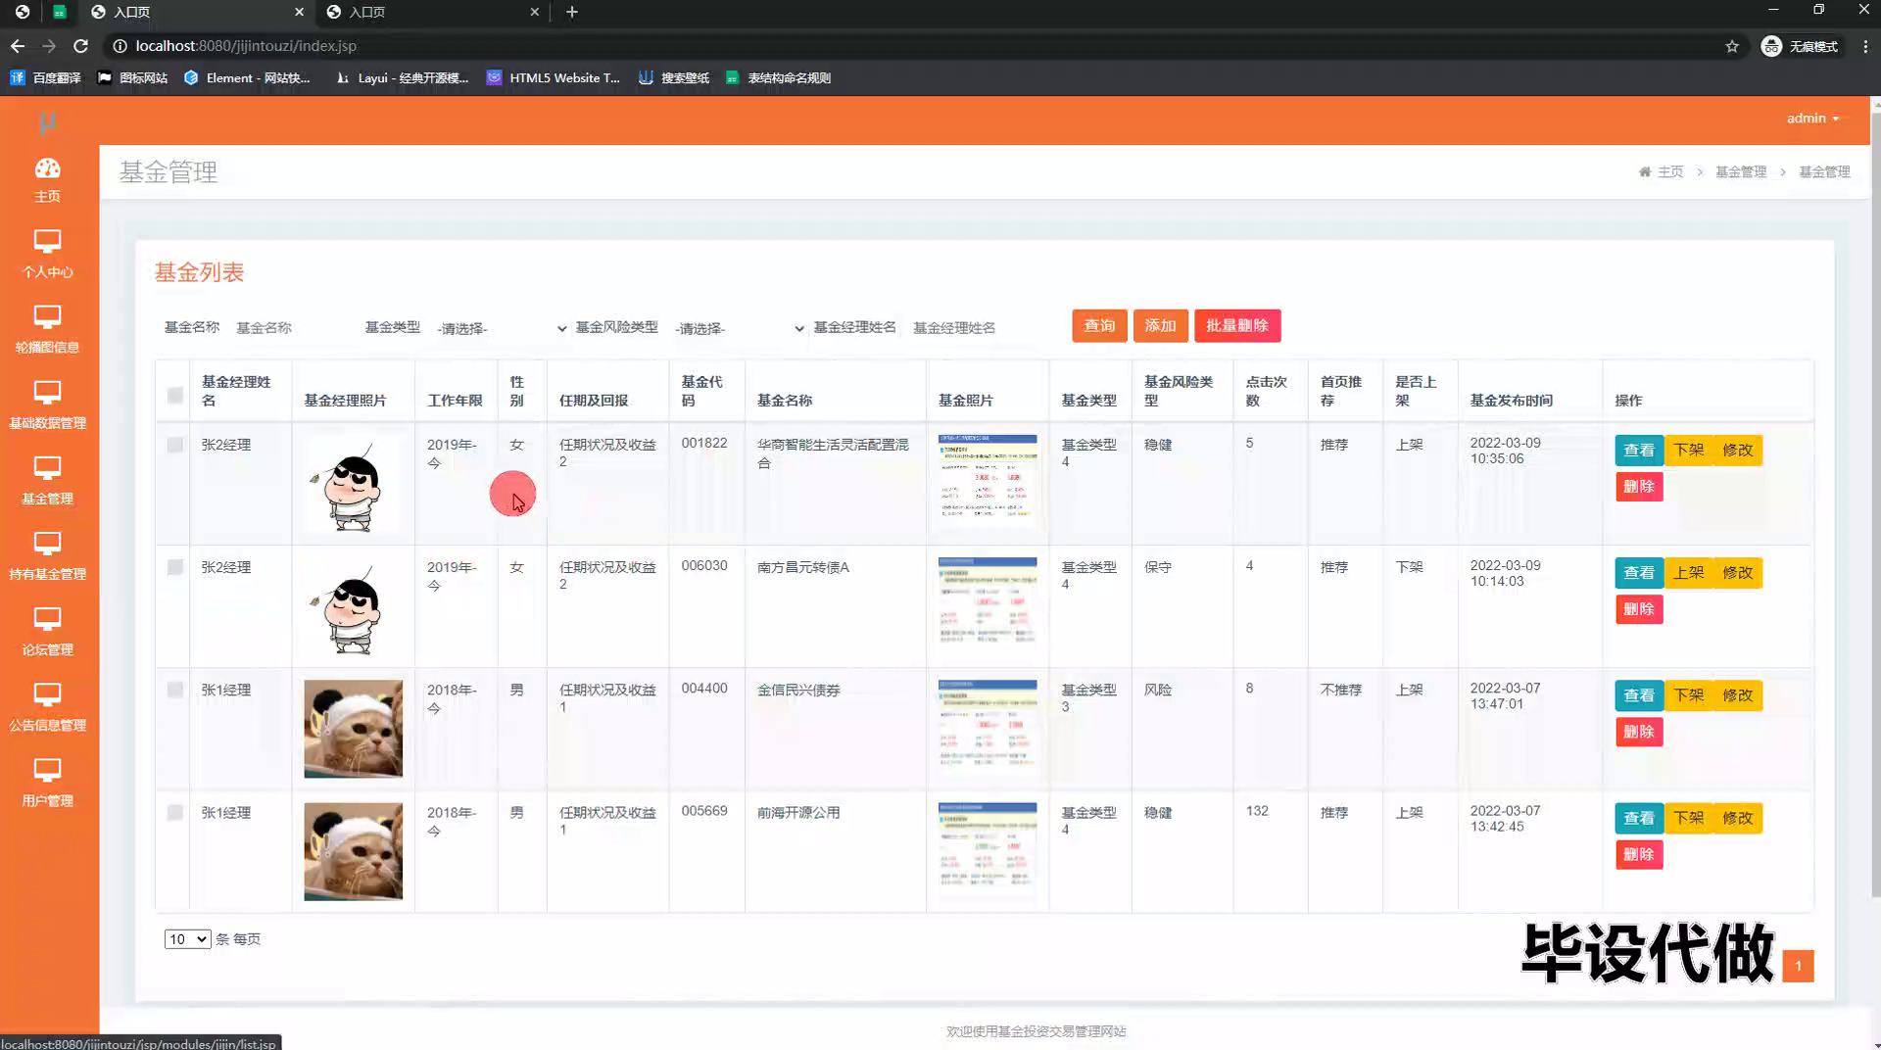Open 个人中心 in the sidebar
The height and width of the screenshot is (1050, 1881).
tap(47, 255)
